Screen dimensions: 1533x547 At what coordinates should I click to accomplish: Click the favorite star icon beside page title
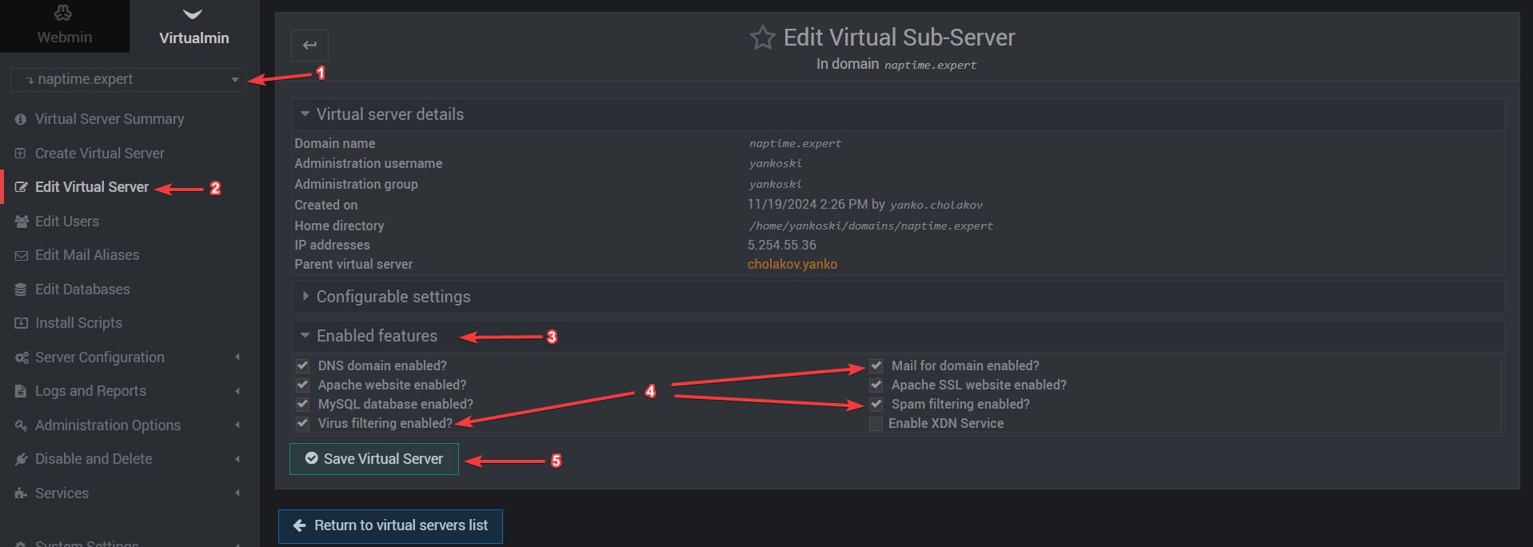click(762, 38)
